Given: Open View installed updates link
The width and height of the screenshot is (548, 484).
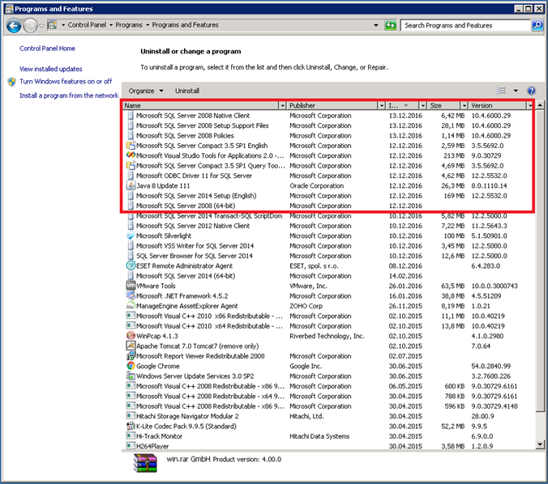Looking at the screenshot, I should (x=51, y=69).
